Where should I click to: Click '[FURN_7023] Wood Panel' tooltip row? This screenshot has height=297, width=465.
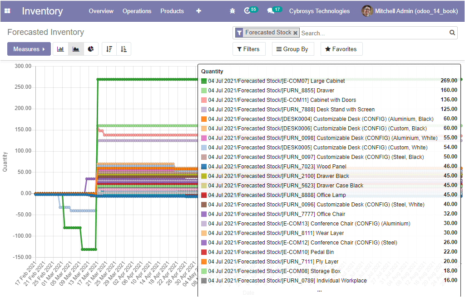(x=329, y=166)
